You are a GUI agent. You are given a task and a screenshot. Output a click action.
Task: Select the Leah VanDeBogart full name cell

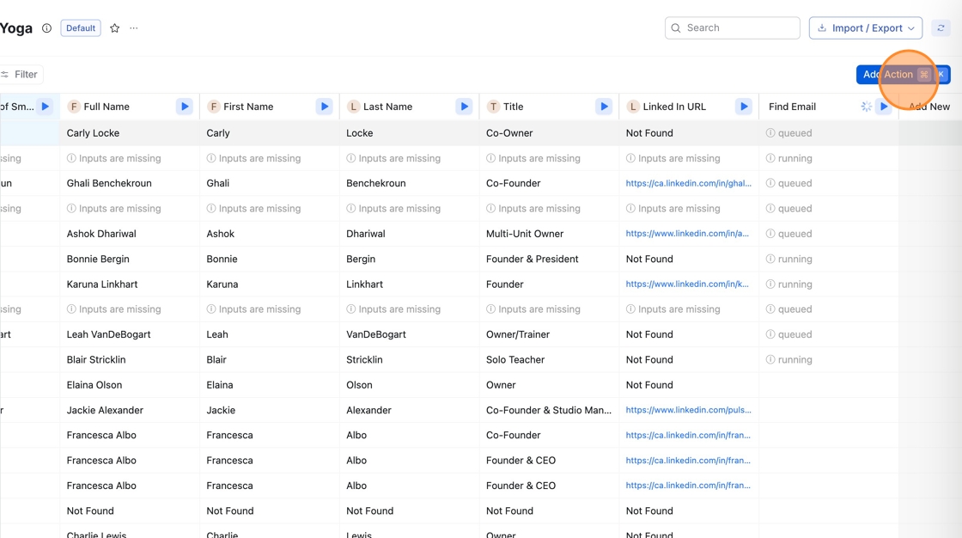130,334
